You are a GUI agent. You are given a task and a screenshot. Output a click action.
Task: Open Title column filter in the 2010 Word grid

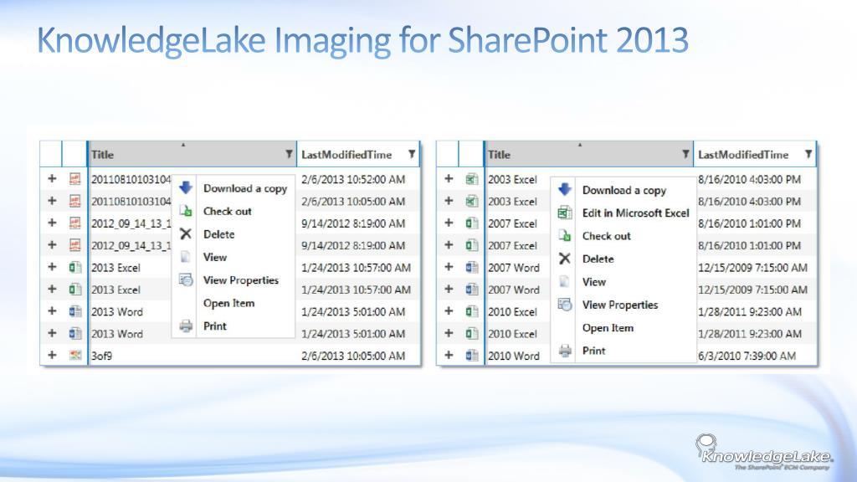point(685,154)
